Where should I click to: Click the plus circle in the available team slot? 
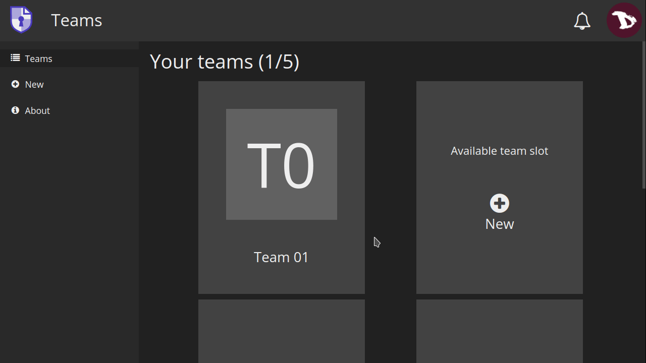(x=499, y=203)
